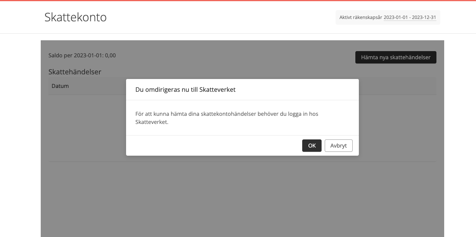Click the Skattekonto page title
This screenshot has height=237, width=476.
pos(76,17)
